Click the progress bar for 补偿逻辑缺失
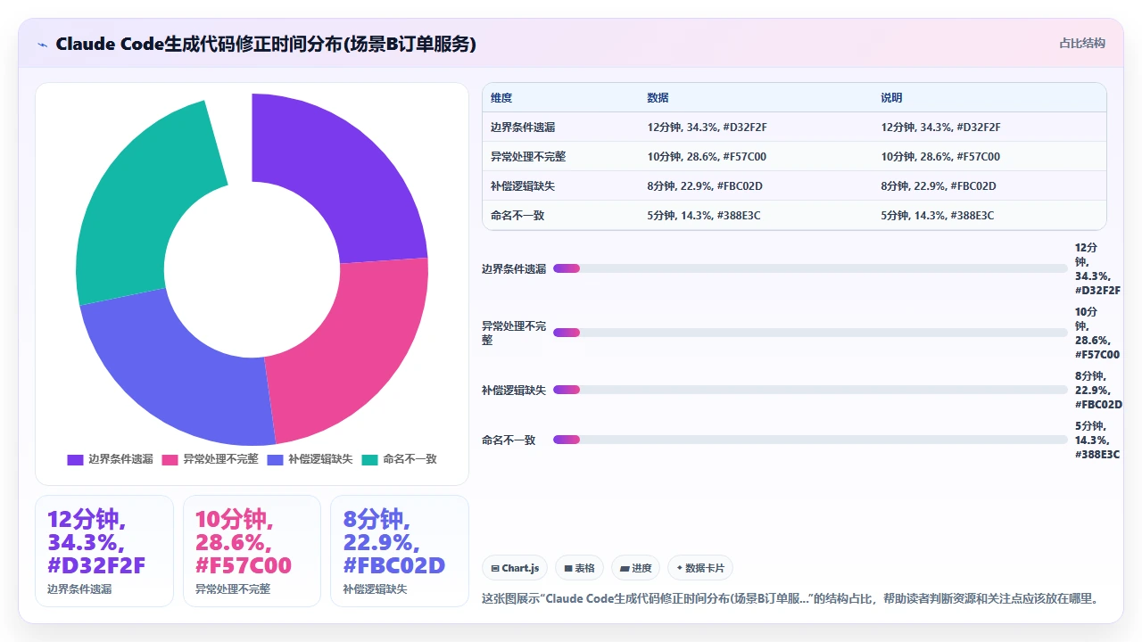Image resolution: width=1142 pixels, height=642 pixels. coord(810,390)
